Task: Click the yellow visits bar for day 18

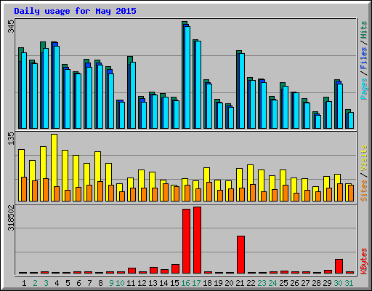Action: tap(206, 184)
